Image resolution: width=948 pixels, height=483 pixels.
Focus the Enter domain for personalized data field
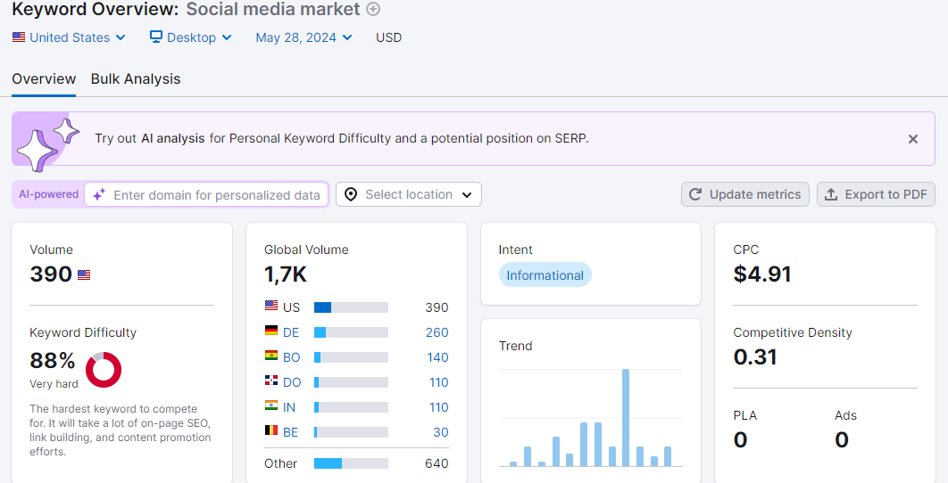point(206,194)
